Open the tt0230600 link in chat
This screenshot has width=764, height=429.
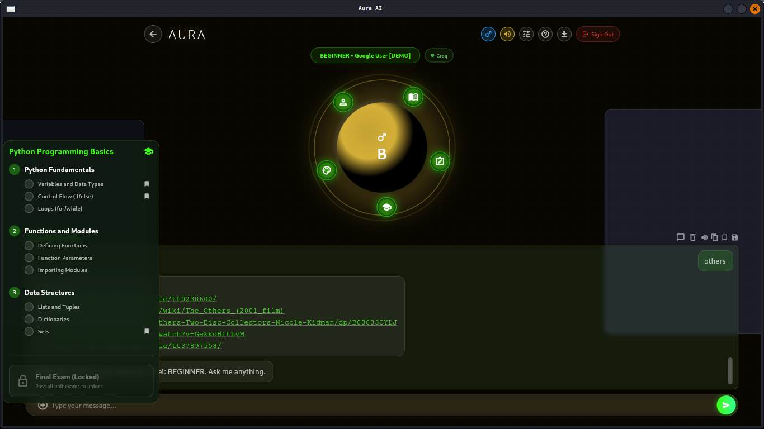188,299
